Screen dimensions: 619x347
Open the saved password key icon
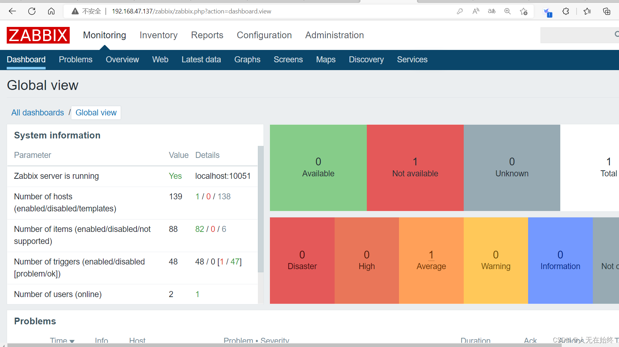click(460, 11)
